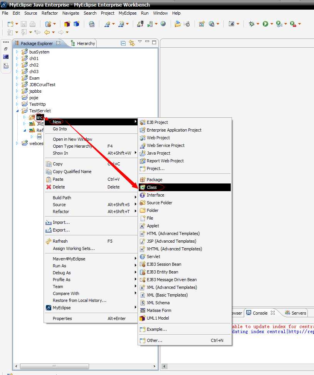
Task: Open the Debug button dropdown arrow
Action: 258,24
